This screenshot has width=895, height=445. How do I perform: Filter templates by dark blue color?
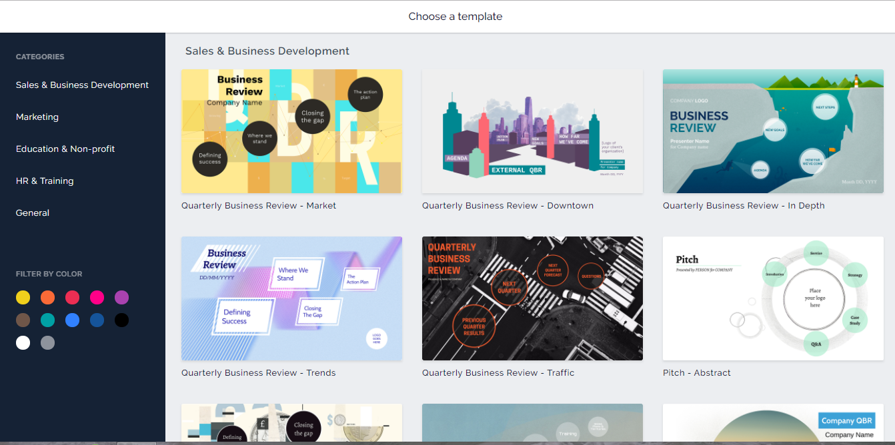tap(97, 320)
